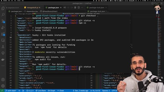Open the Testing flask icon
Screen dimensions: 164x92
pos(3,47)
